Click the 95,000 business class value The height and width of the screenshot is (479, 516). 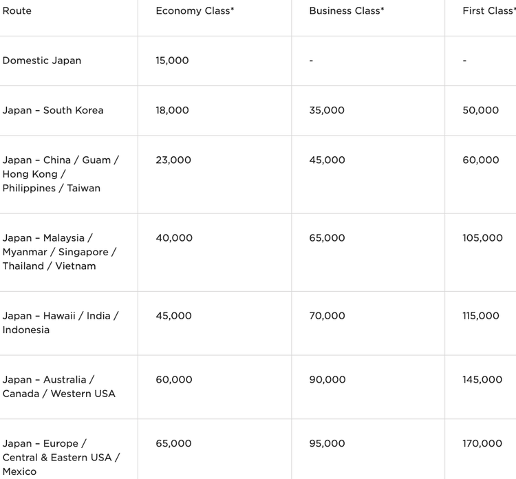point(327,444)
